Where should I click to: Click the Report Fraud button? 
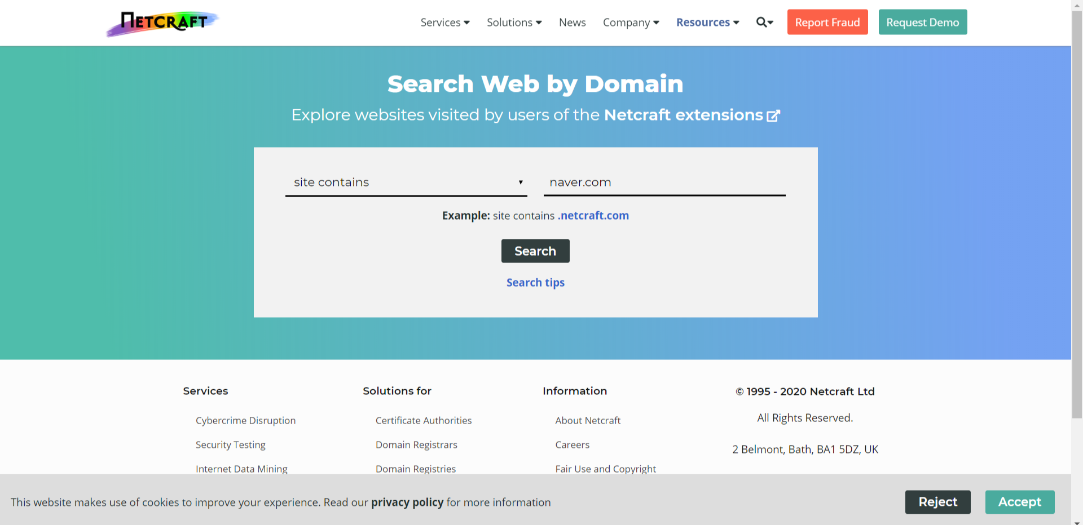827,22
